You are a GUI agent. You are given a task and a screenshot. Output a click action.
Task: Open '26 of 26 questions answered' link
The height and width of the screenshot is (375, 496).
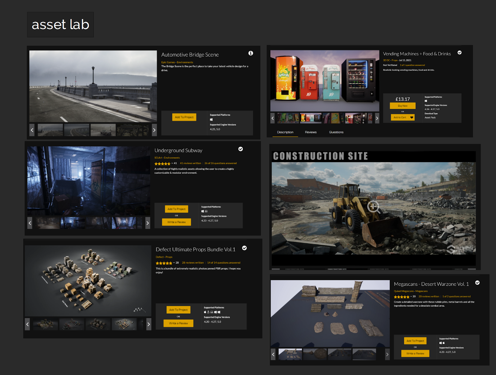coord(220,163)
